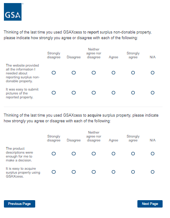Pick Neither agree nor disagree for pictures row
The image size is (170, 218).
point(93,93)
